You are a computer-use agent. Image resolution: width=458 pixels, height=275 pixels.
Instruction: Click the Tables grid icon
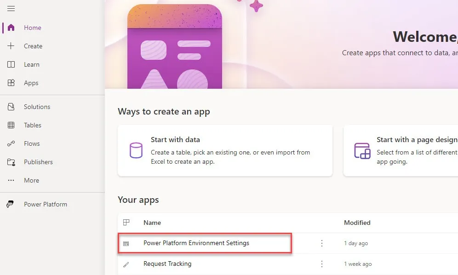pos(11,125)
